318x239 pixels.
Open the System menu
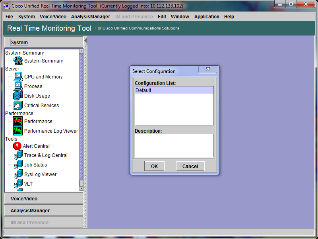tap(26, 17)
